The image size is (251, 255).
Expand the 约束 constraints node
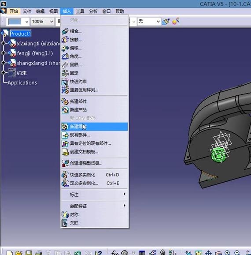(x=3, y=72)
